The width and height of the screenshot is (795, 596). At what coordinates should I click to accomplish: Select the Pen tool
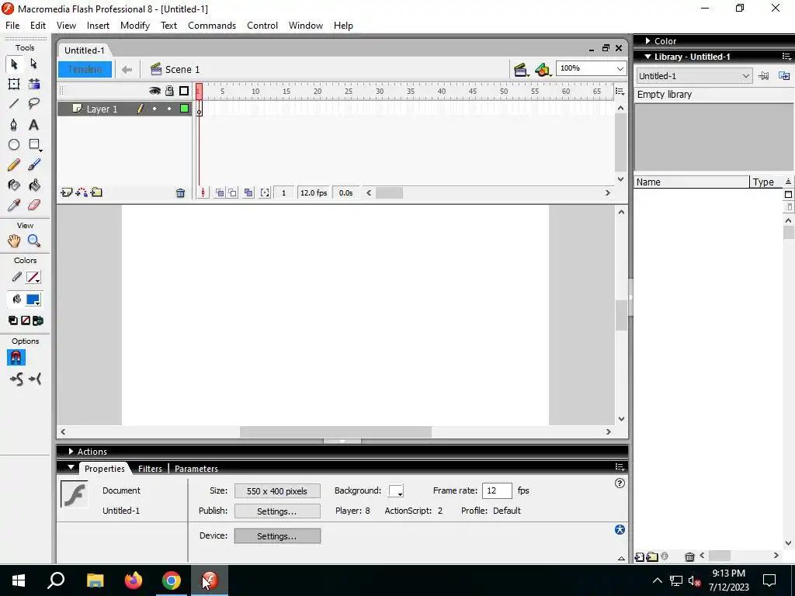pyautogui.click(x=14, y=125)
